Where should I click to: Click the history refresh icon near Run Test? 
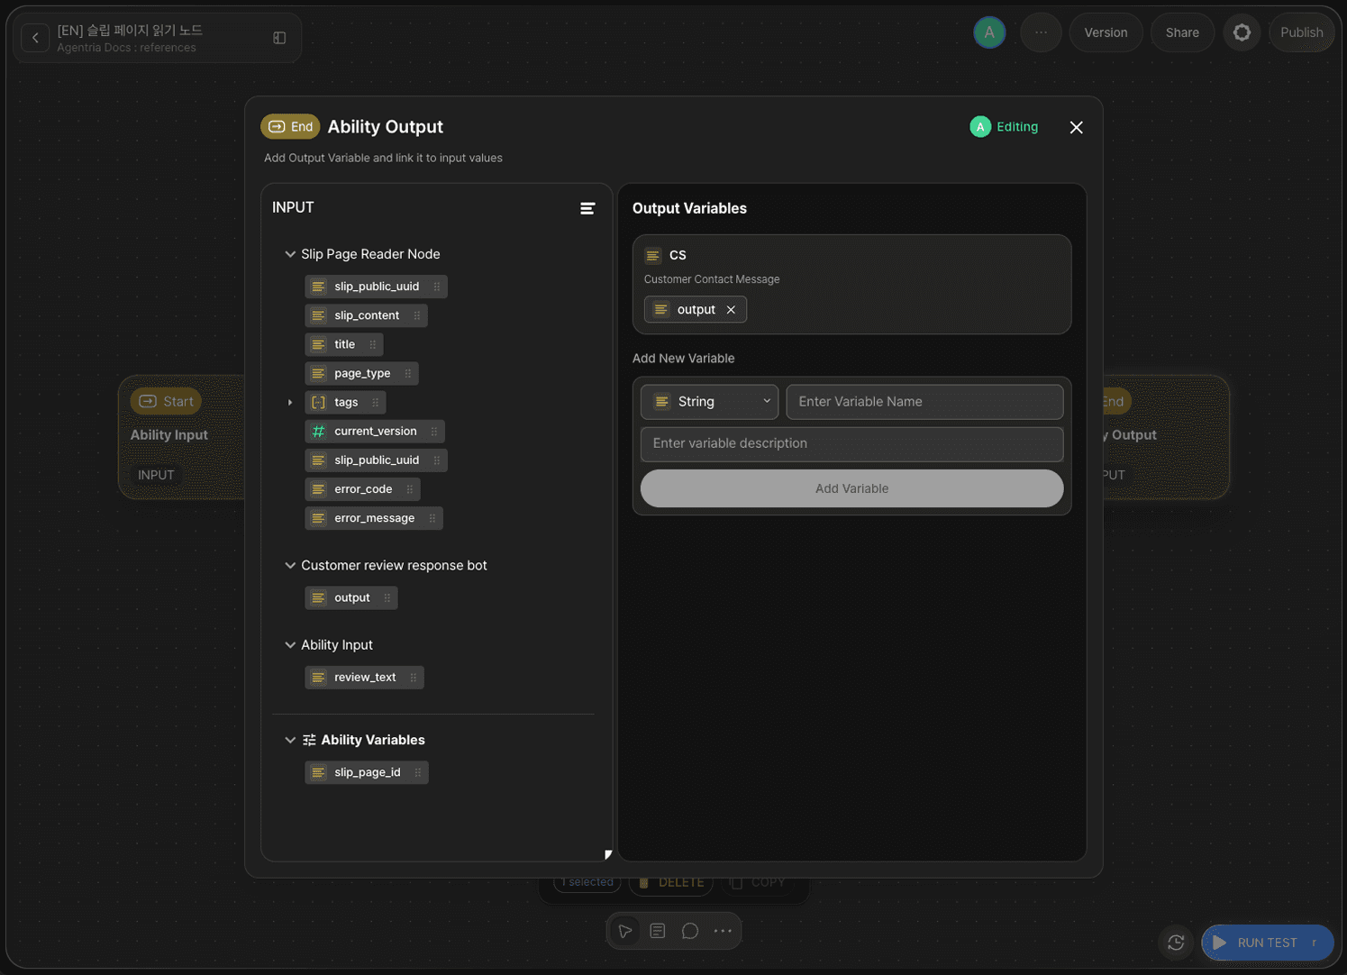(x=1176, y=943)
